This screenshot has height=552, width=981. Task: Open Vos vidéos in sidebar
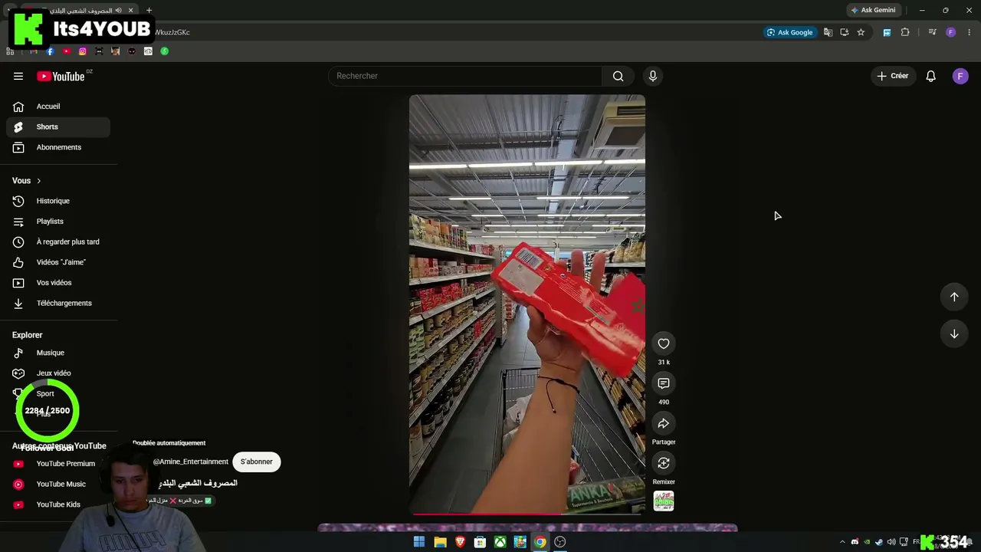click(58, 283)
